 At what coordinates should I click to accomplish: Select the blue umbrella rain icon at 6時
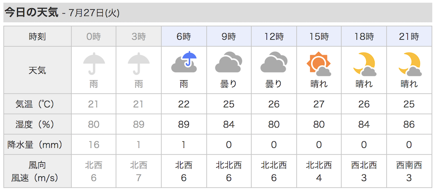(184, 62)
